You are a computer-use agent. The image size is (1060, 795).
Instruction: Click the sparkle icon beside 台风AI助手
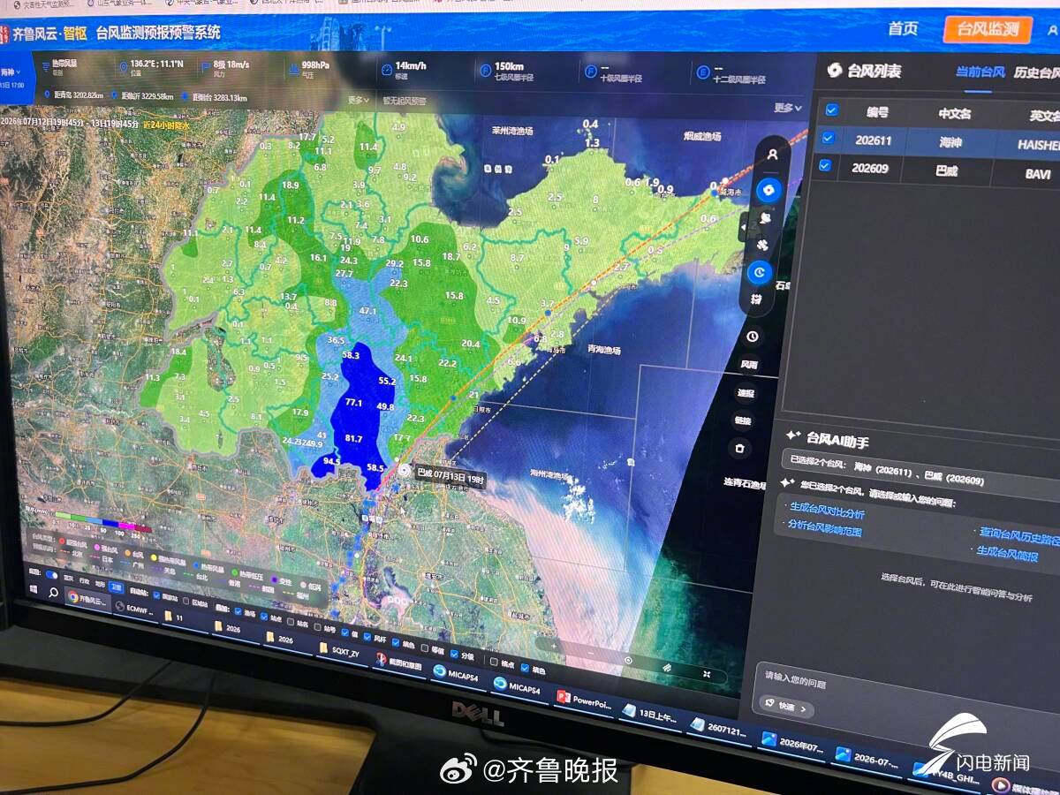792,435
